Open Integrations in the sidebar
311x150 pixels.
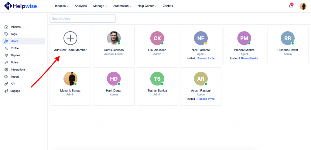coord(18,69)
